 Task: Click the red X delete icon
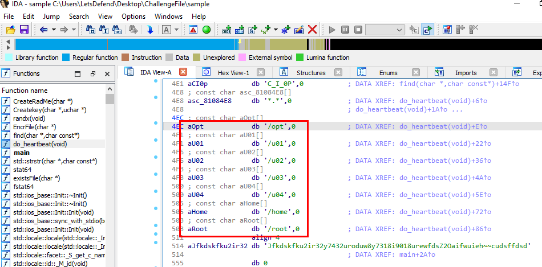coord(312,30)
